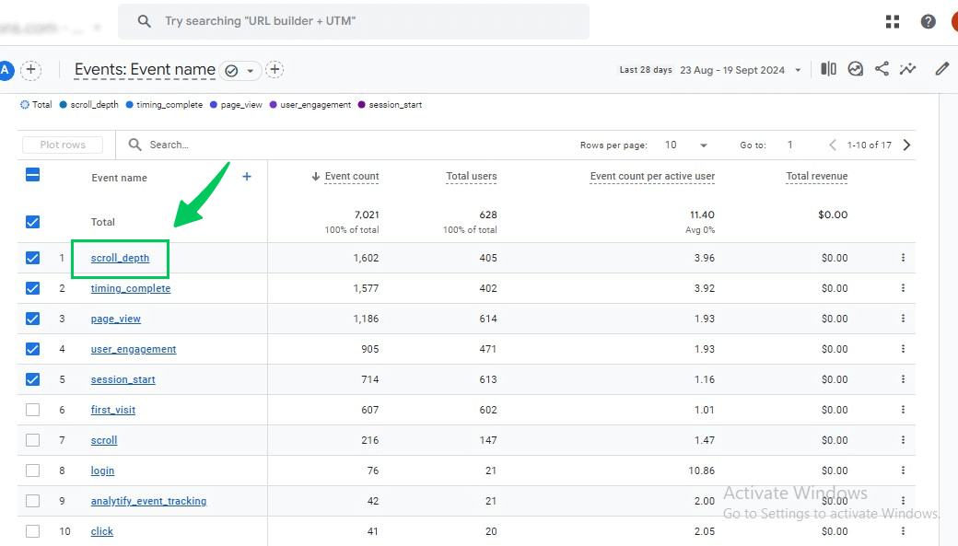
Task: Check the scroll row checkbox
Action: [33, 440]
